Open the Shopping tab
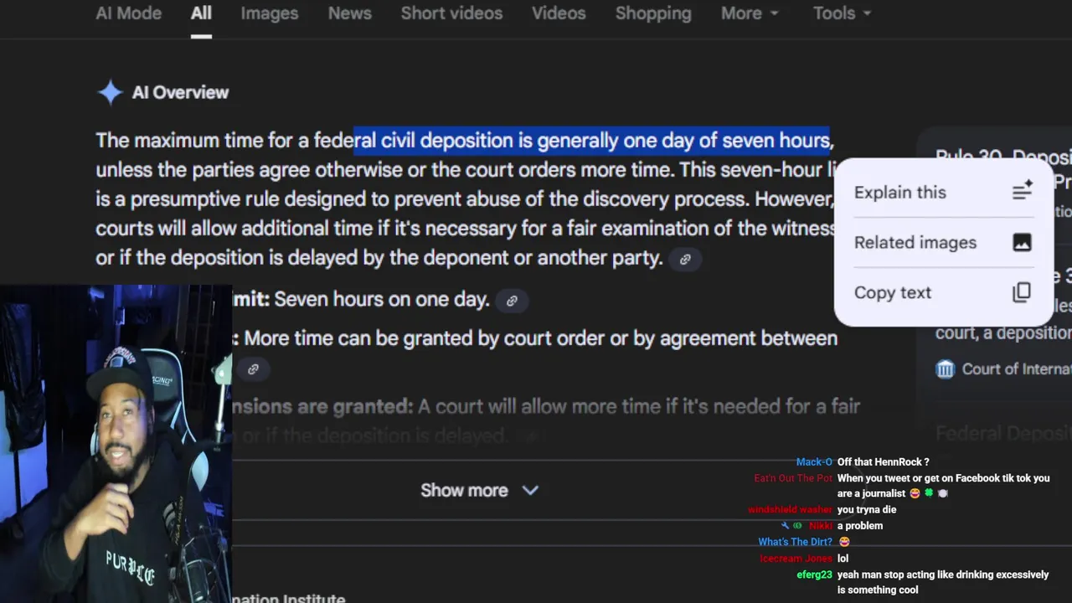 pyautogui.click(x=653, y=13)
